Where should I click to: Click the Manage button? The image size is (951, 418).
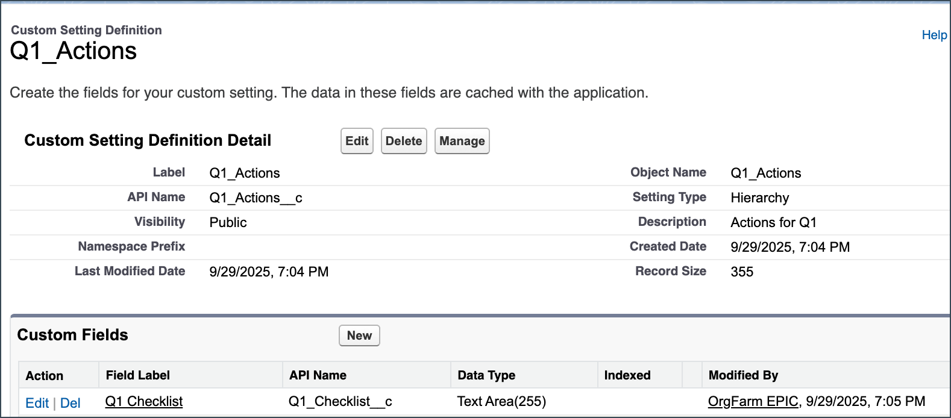[x=462, y=141]
